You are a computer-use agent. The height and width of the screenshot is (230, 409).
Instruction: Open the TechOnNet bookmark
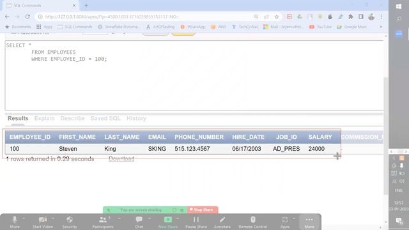[245, 27]
